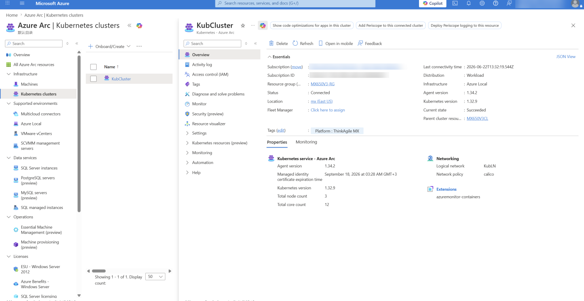Open the Azure portal menu hamburger
584x301 pixels.
22,3
